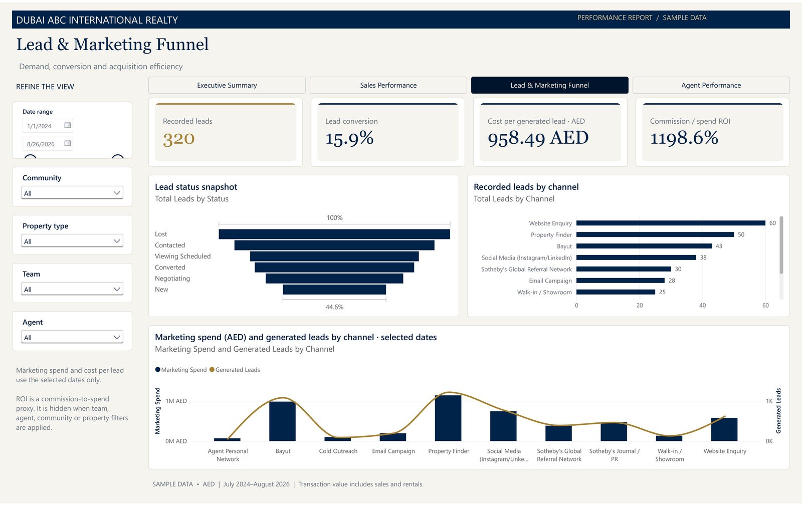Click the Sotheby's Global Referral Network spend column
The image size is (802, 506).
point(558,433)
